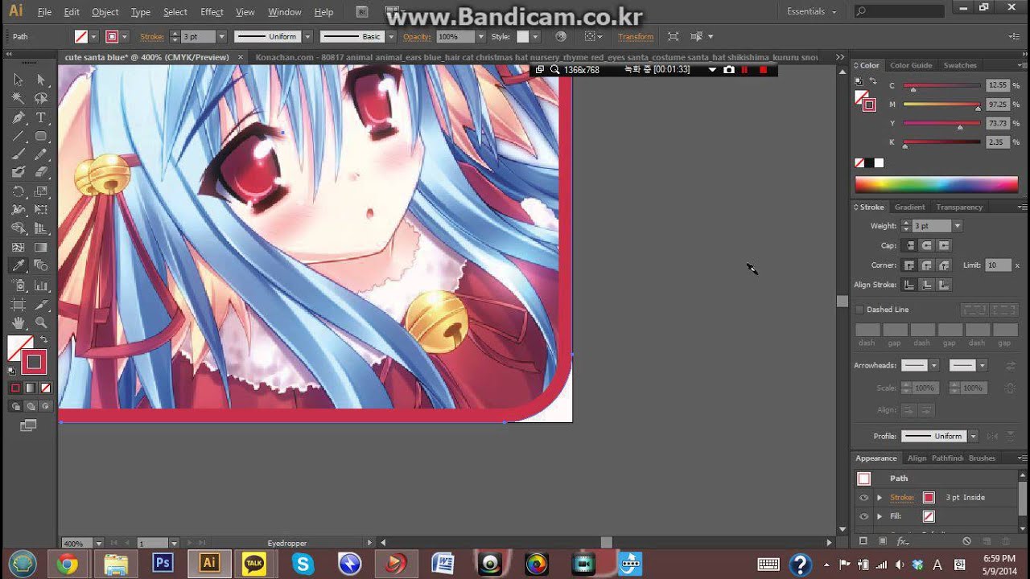Click the Stroke link in control bar
Screen dimensions: 1030x579
[x=152, y=37]
